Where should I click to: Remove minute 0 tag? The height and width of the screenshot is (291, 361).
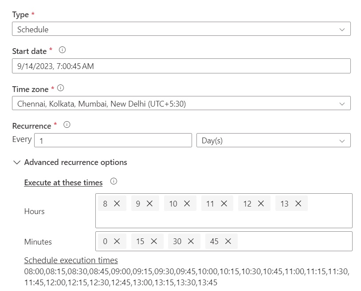coord(117,241)
